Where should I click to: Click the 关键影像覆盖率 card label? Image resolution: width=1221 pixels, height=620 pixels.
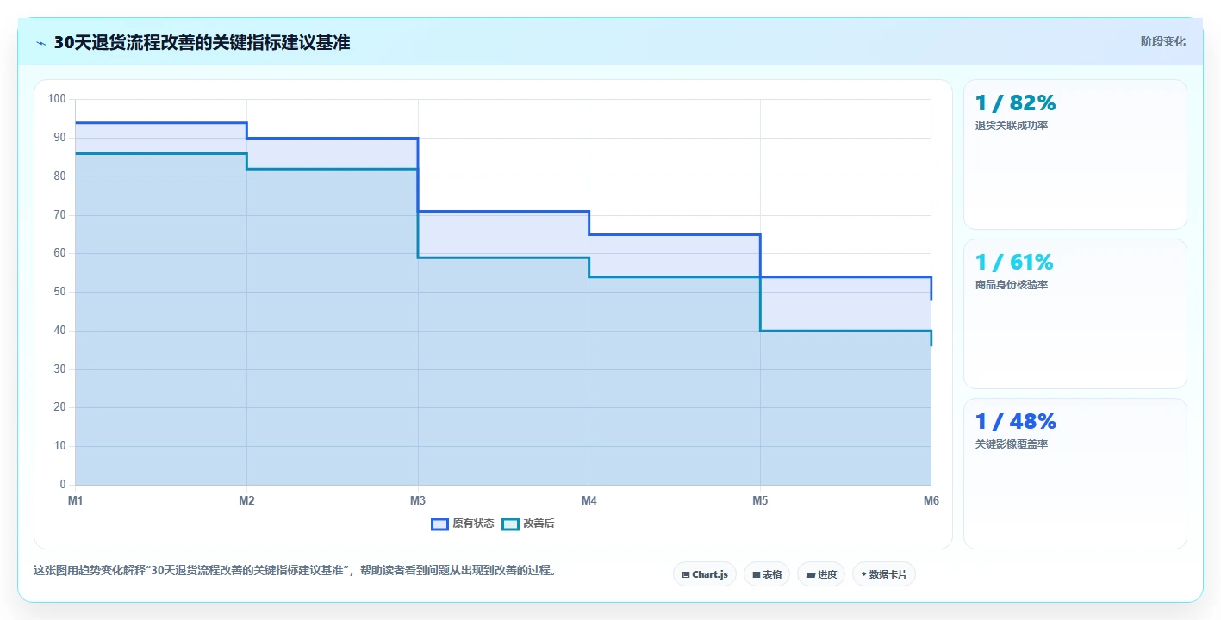[x=1012, y=444]
